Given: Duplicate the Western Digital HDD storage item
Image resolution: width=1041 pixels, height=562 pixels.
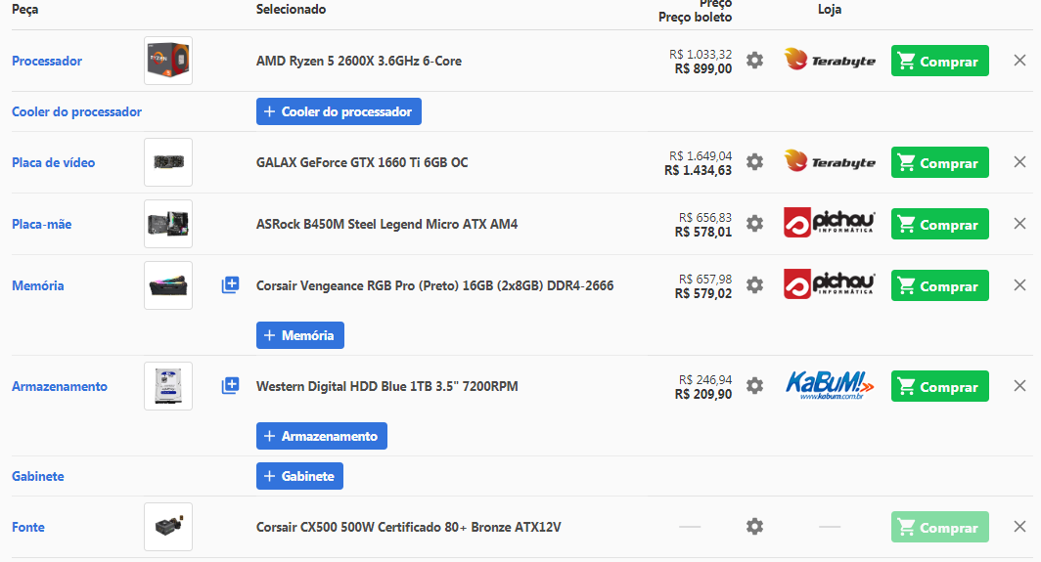Looking at the screenshot, I should (x=230, y=386).
